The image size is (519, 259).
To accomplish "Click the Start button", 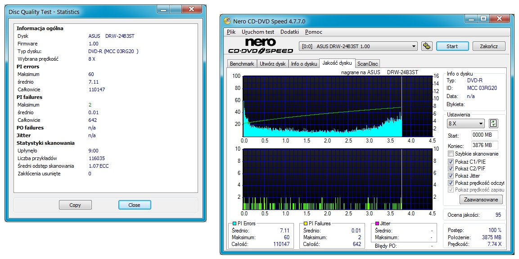I will [x=452, y=46].
